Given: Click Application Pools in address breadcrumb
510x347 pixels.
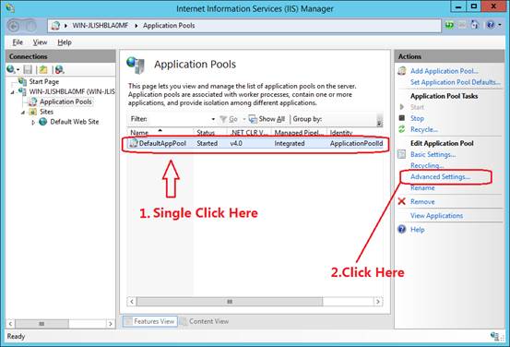Looking at the screenshot, I should click(169, 26).
